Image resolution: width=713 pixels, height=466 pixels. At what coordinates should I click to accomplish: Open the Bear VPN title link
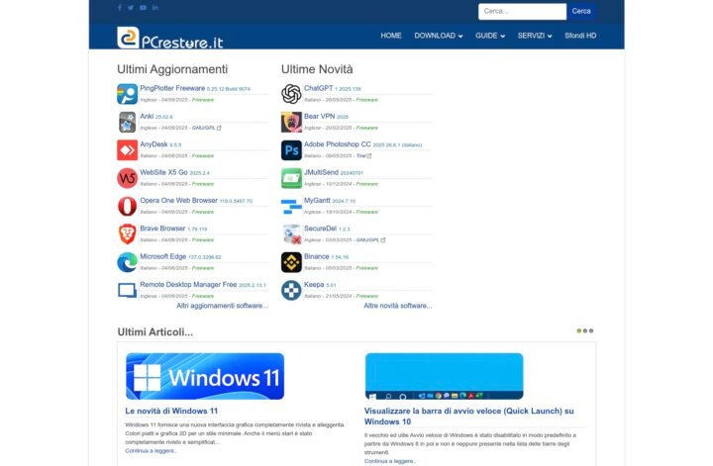[x=319, y=117]
